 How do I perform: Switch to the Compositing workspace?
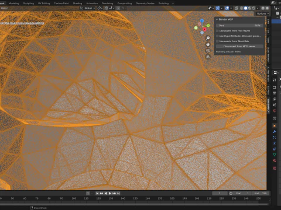pos(125,3)
